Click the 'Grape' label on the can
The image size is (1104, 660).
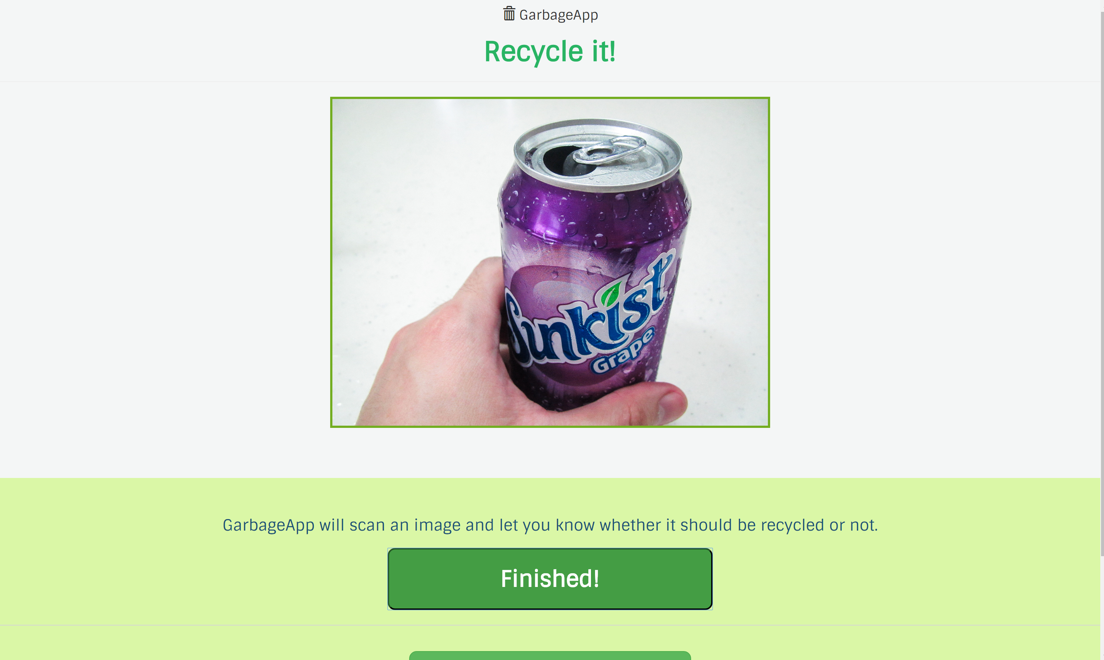[623, 351]
